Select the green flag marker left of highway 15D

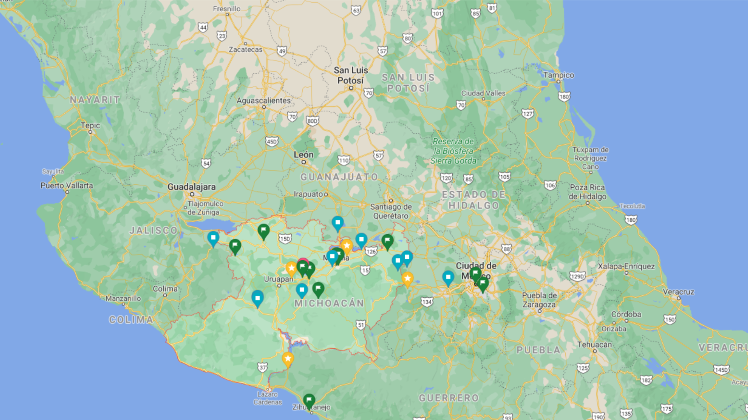point(263,231)
